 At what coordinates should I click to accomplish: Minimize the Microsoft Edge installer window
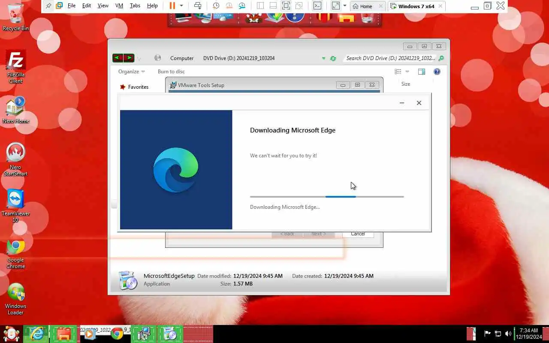(402, 103)
